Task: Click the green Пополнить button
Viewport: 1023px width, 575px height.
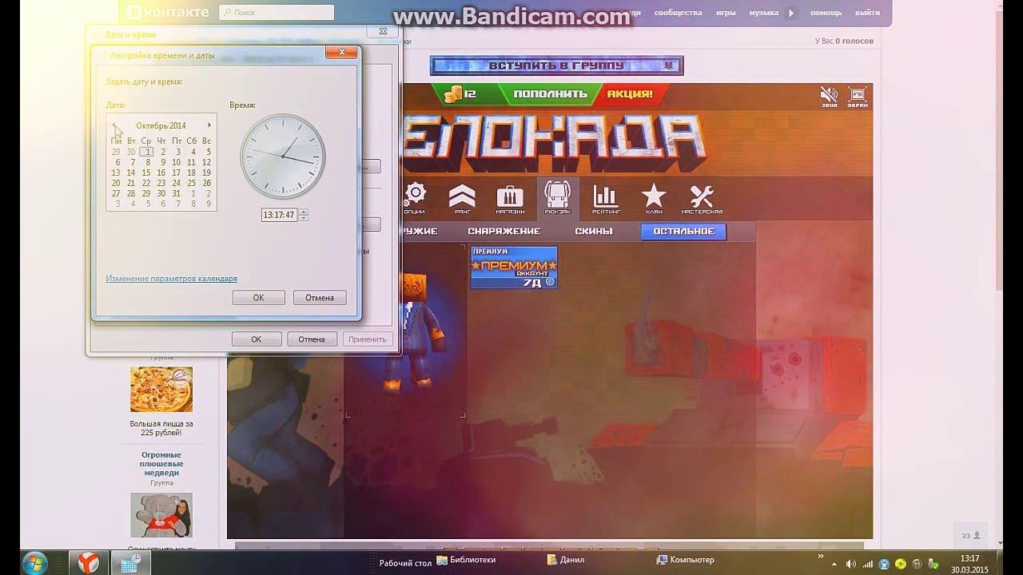Action: click(550, 94)
